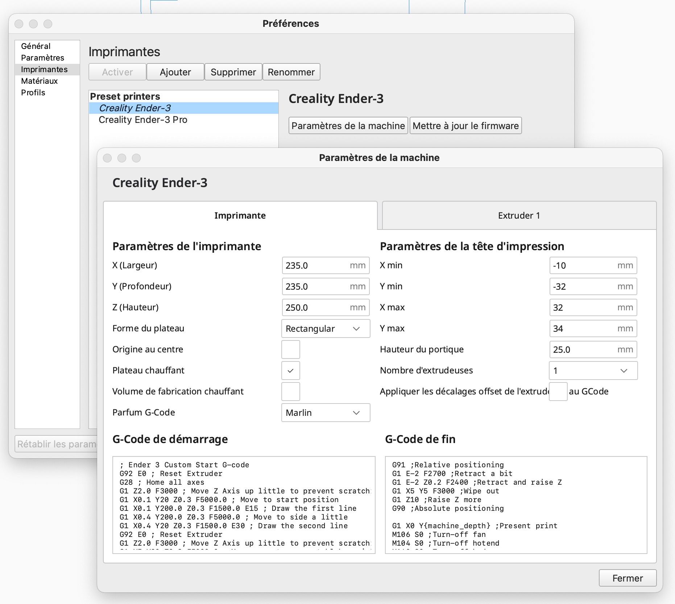Click Mettre à jour le firmware

(465, 126)
